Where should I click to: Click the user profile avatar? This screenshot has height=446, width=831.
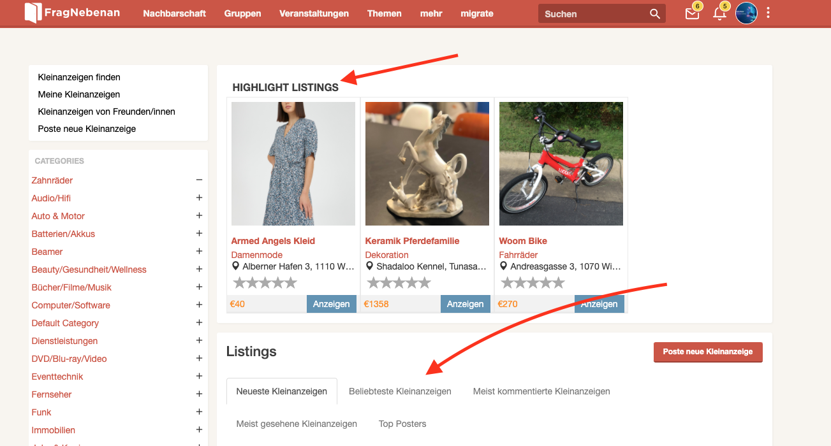(746, 13)
